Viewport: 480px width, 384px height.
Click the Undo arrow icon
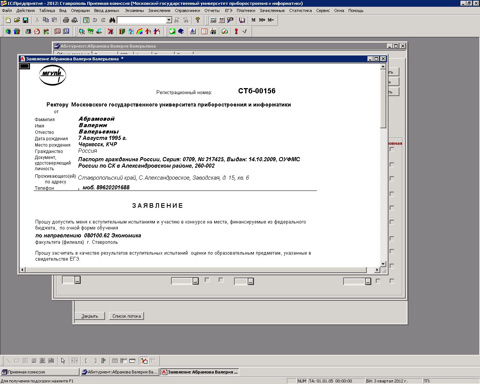[x=95, y=20]
